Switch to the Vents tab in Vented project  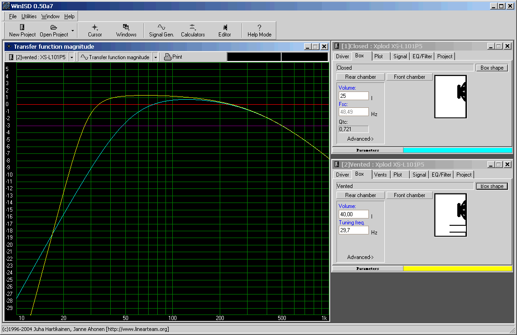click(380, 175)
